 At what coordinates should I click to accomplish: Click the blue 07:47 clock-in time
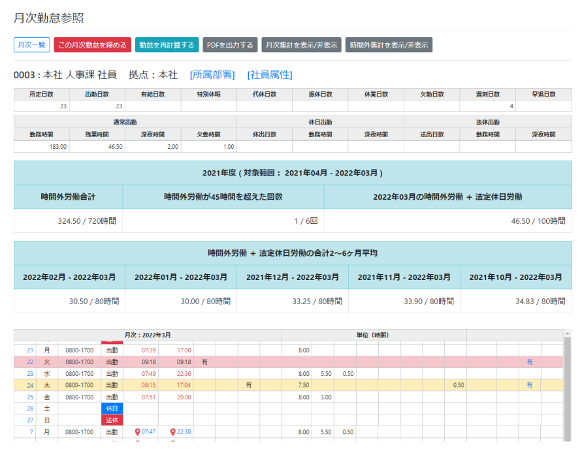tap(148, 432)
